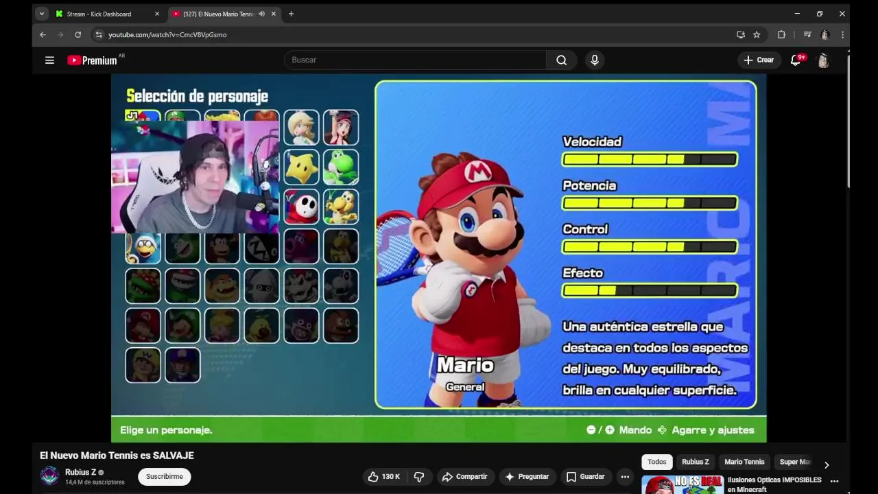Click the Selección de personaje heading
This screenshot has width=878, height=494.
(197, 96)
